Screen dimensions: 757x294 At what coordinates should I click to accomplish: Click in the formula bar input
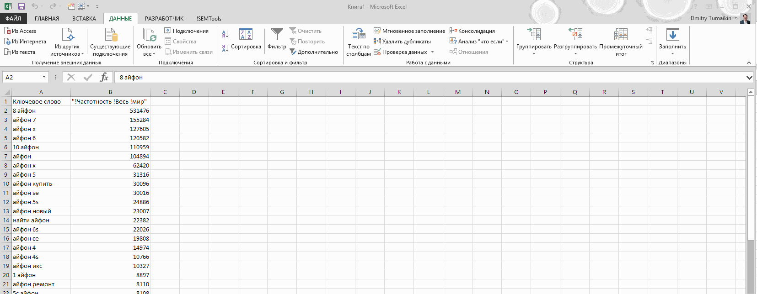[429, 77]
